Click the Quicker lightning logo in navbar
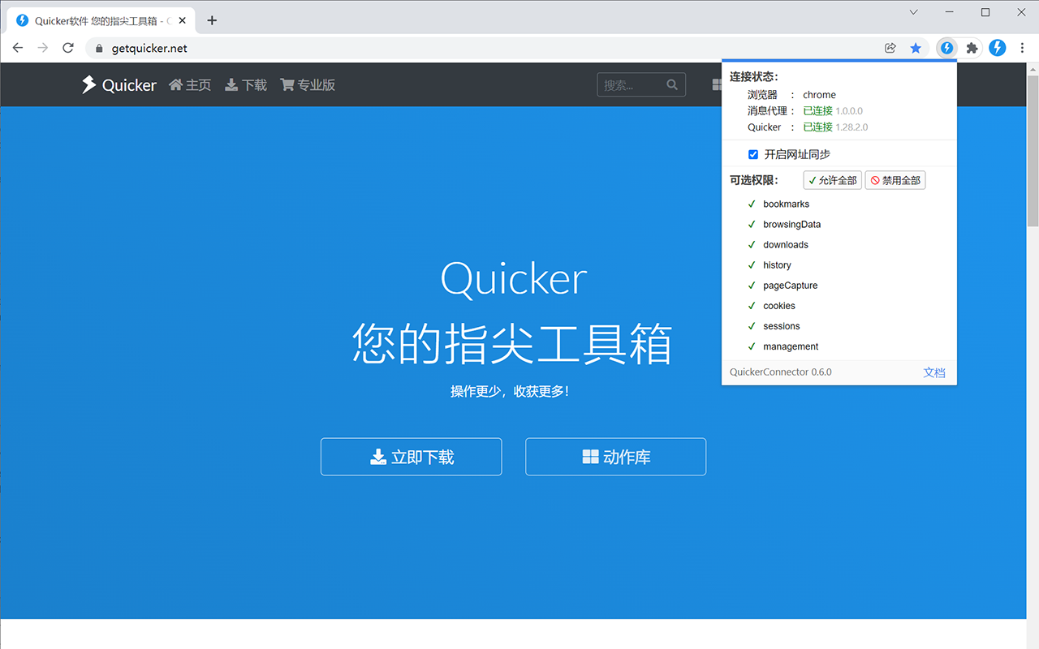This screenshot has width=1039, height=649. click(x=89, y=84)
